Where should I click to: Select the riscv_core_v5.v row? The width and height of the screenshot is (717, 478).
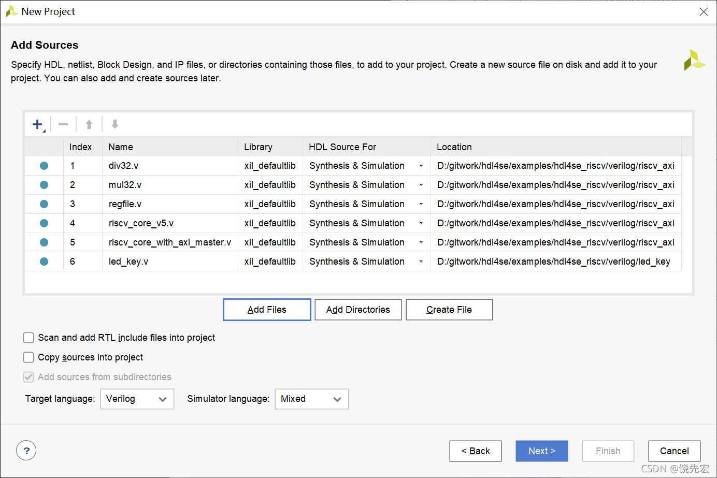tap(141, 223)
